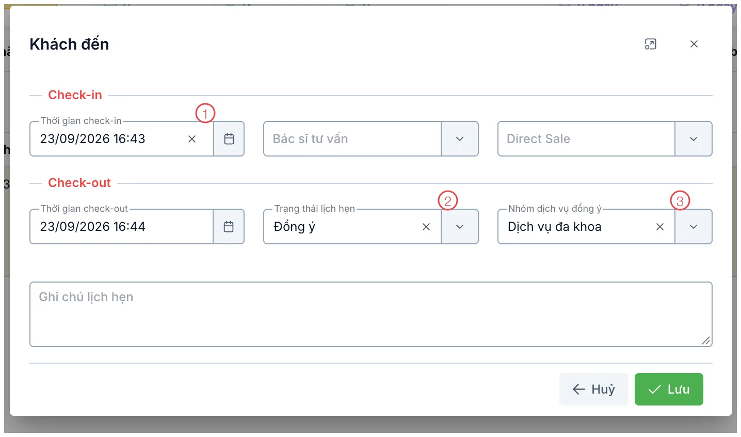741x437 pixels.
Task: Focus the Thời gian check-out date field
Action: 122,227
